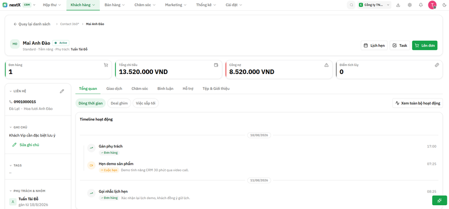
Task: Select the Việc sắp tới filter chip
Action: [145, 103]
